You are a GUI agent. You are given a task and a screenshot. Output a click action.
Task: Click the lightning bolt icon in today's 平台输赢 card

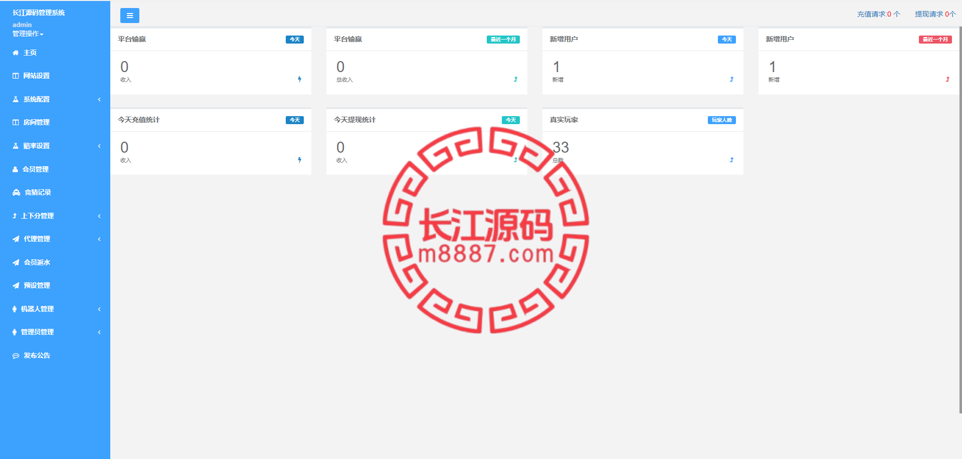[300, 79]
